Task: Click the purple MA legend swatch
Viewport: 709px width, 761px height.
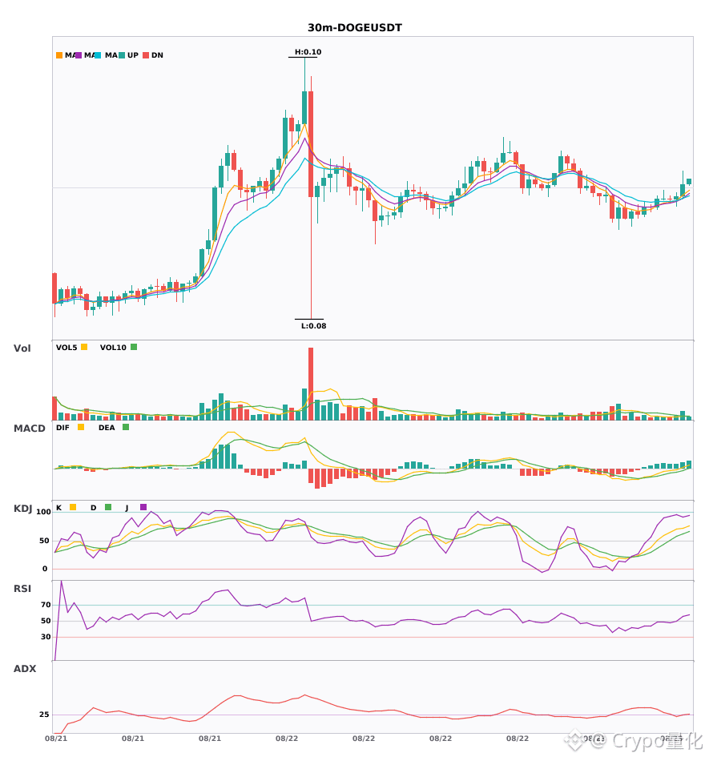Action: (x=79, y=55)
